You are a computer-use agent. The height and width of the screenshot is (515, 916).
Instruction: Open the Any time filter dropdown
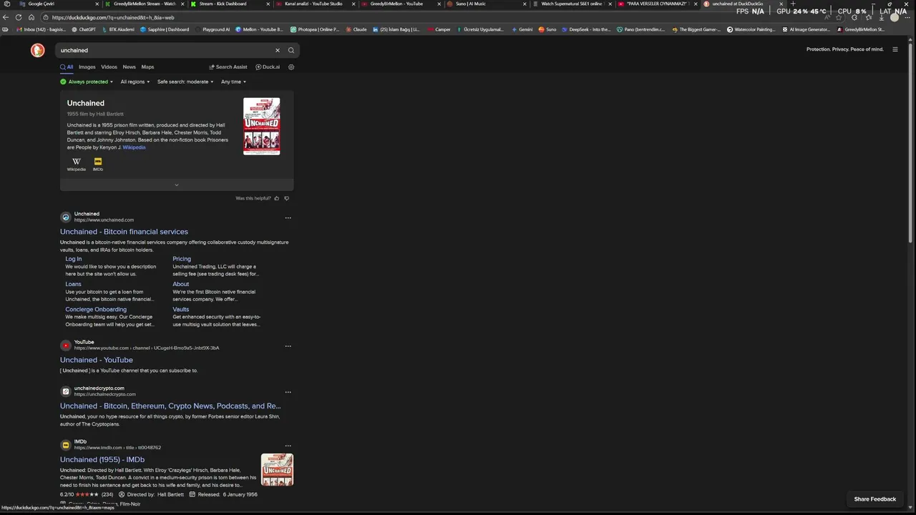[x=233, y=82]
